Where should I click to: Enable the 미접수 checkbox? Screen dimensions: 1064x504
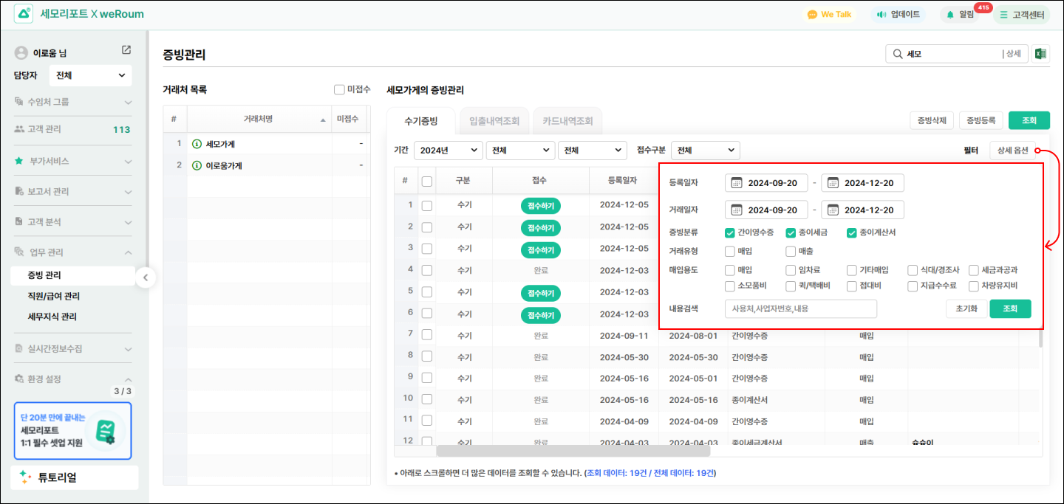[339, 89]
